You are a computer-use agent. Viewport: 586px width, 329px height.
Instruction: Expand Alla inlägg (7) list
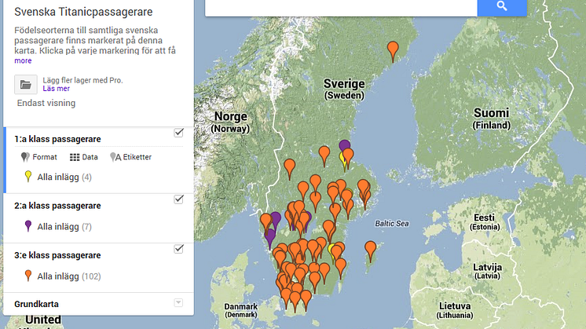[x=64, y=227]
